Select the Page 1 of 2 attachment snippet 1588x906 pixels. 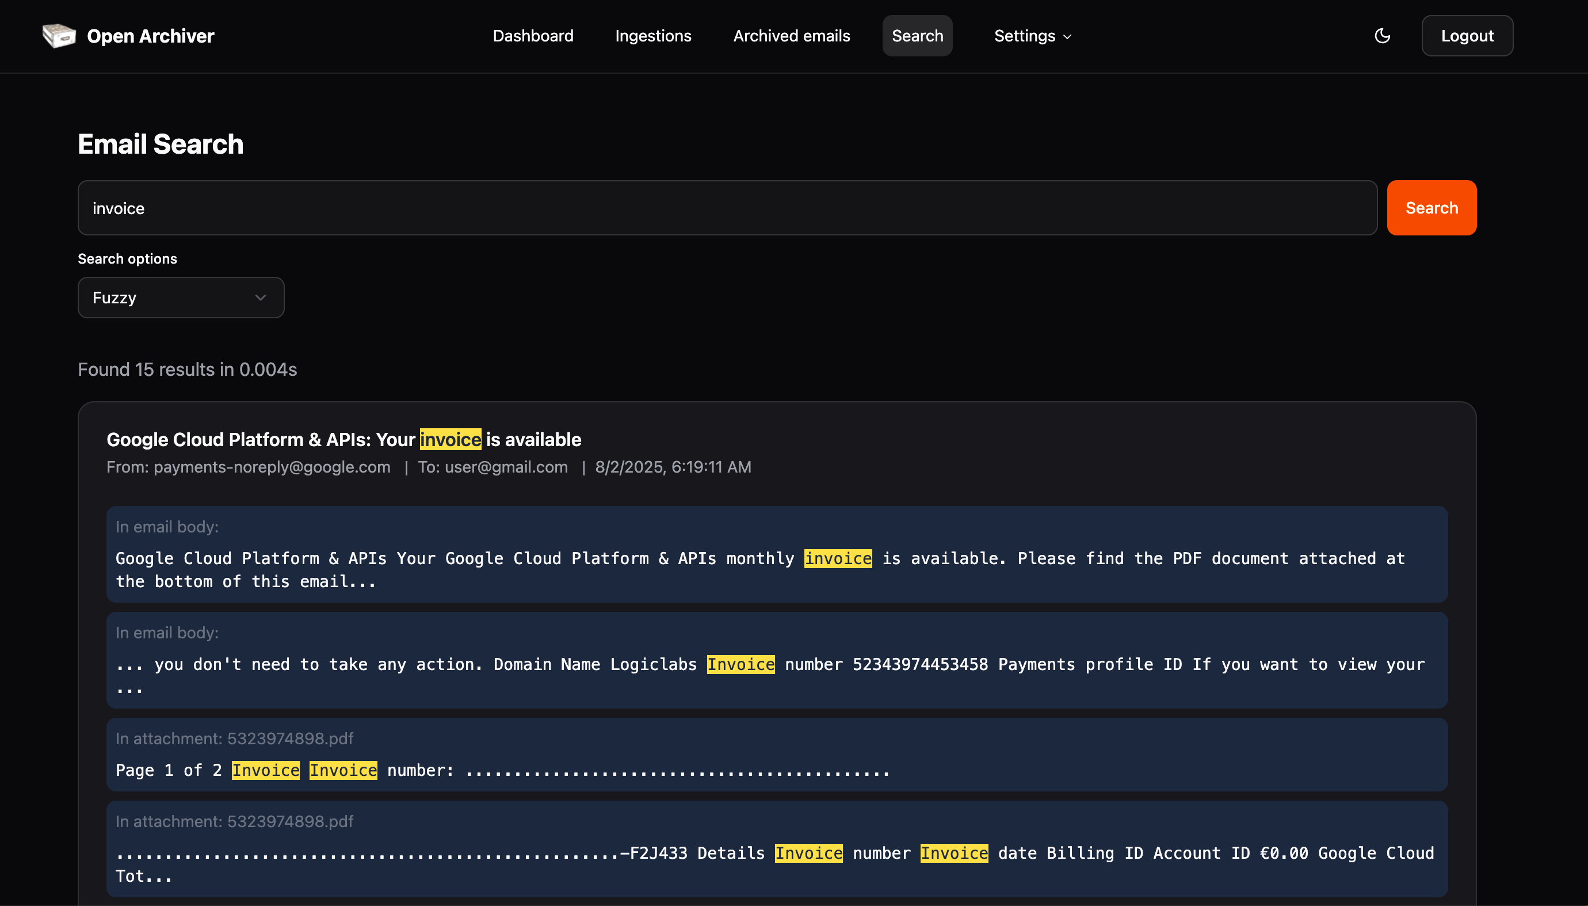(x=777, y=754)
